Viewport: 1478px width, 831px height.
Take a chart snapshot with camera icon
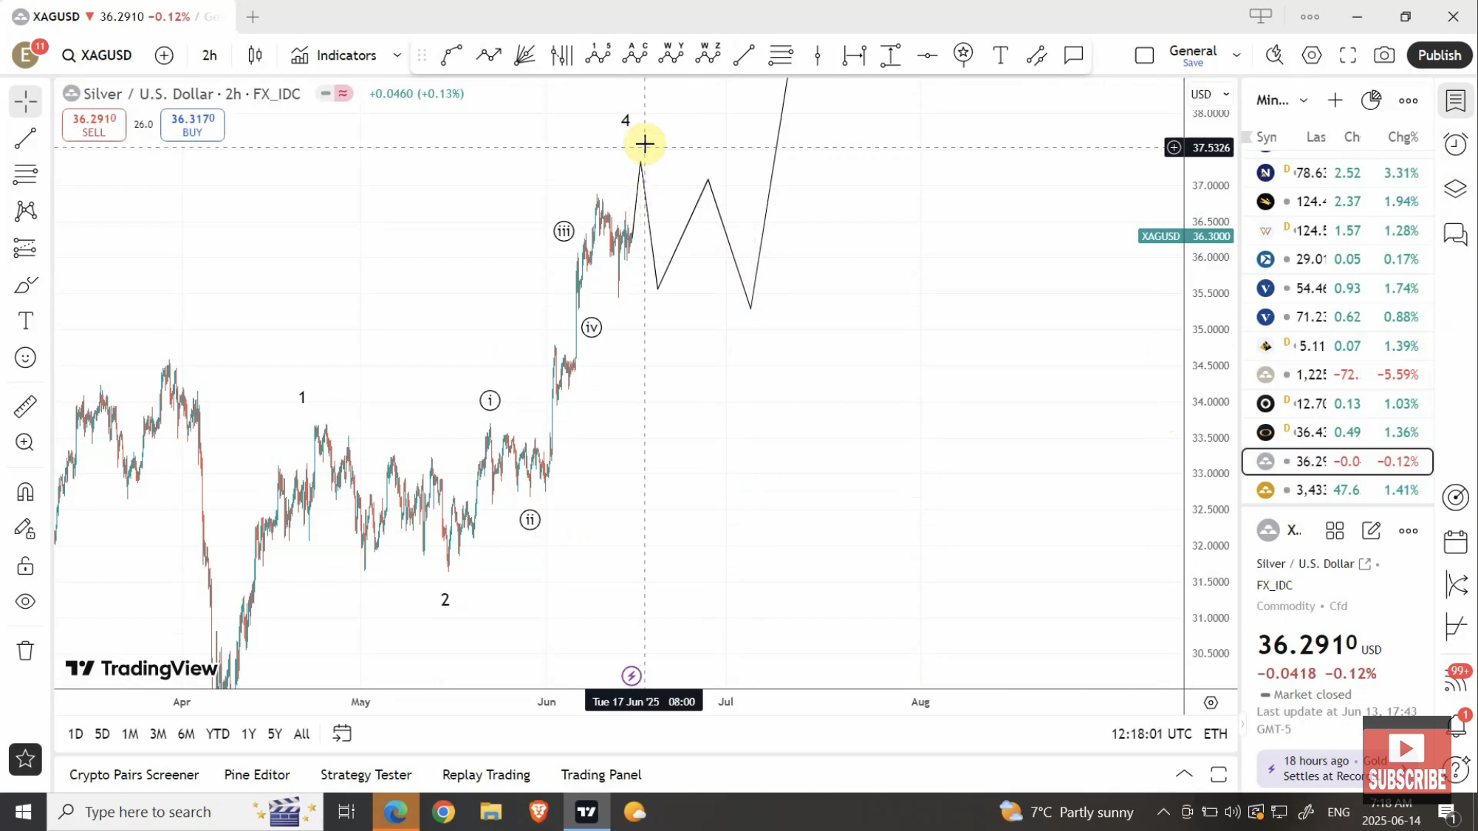click(x=1384, y=55)
